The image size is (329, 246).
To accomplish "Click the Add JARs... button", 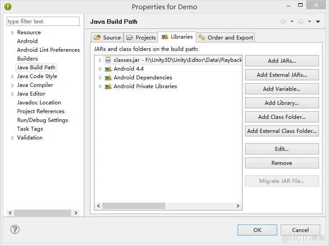I will (282, 61).
